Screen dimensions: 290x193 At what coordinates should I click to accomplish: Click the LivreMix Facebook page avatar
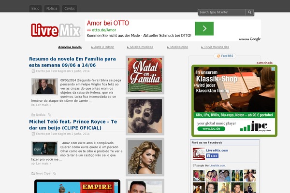click(x=199, y=153)
